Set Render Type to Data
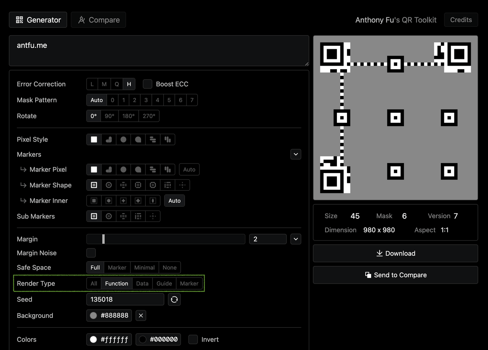 pyautogui.click(x=142, y=284)
